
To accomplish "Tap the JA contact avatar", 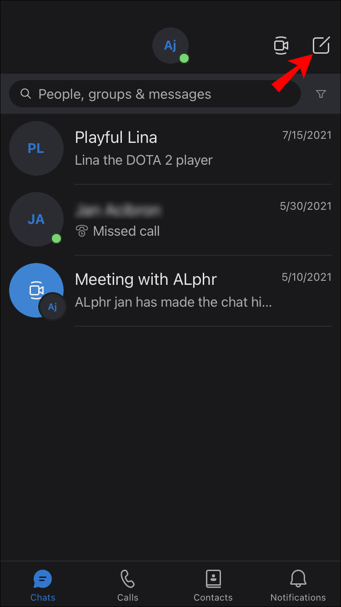I will pyautogui.click(x=36, y=219).
